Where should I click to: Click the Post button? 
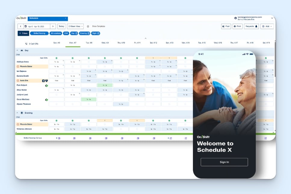coord(226,26)
